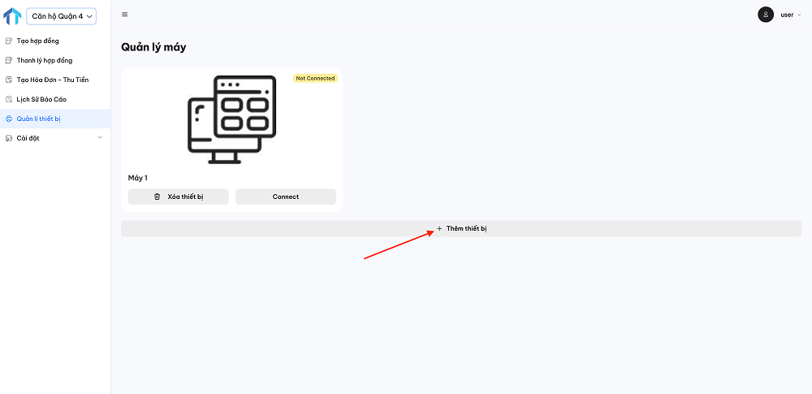This screenshot has width=812, height=394.
Task: Open the user account dropdown arrow
Action: coord(800,15)
